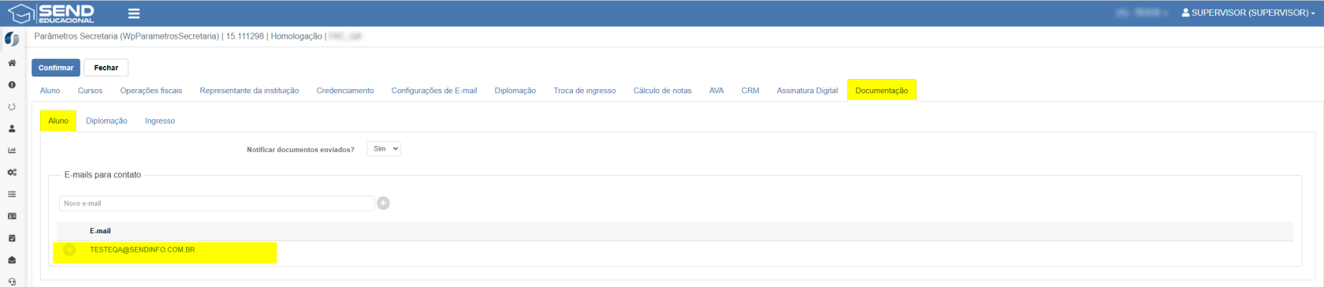This screenshot has width=1324, height=287.
Task: Click the home icon in sidebar
Action: tap(12, 63)
